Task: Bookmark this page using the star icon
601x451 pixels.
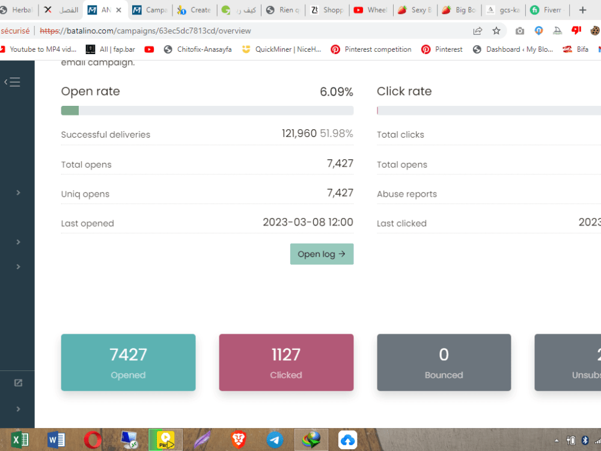Action: coord(496,31)
